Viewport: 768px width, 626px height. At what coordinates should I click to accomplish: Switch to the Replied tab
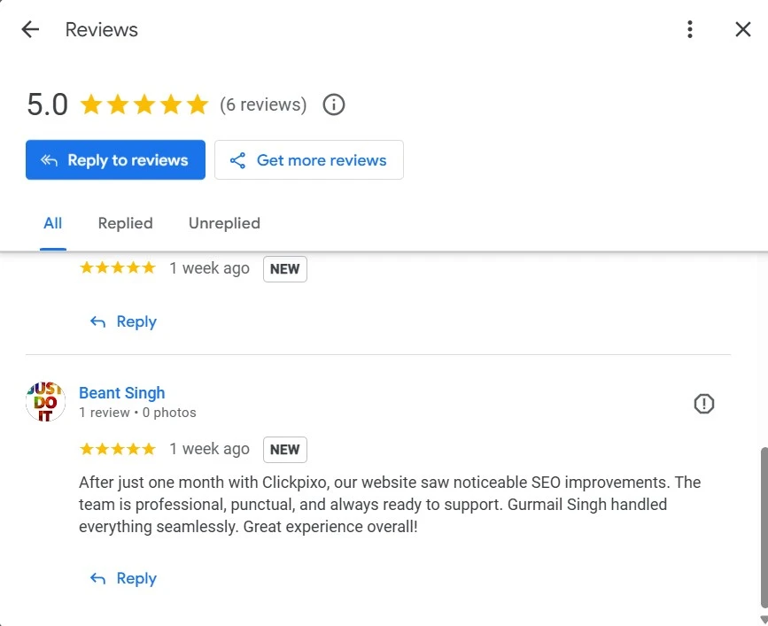tap(126, 224)
